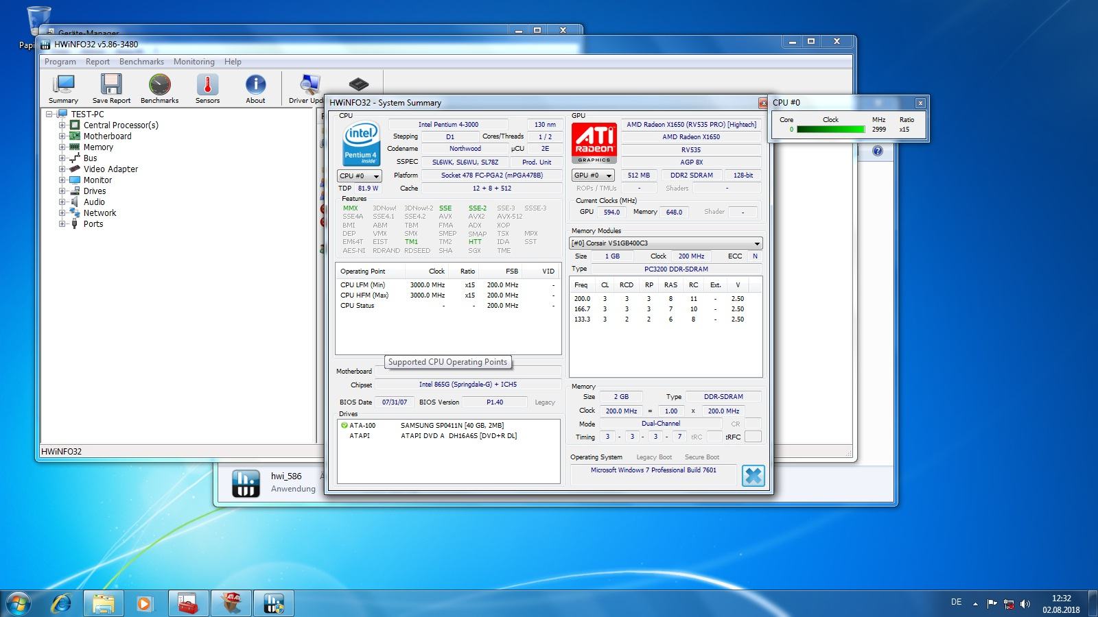Viewport: 1098px width, 617px height.
Task: Open the Summary toolbar icon
Action: [63, 88]
